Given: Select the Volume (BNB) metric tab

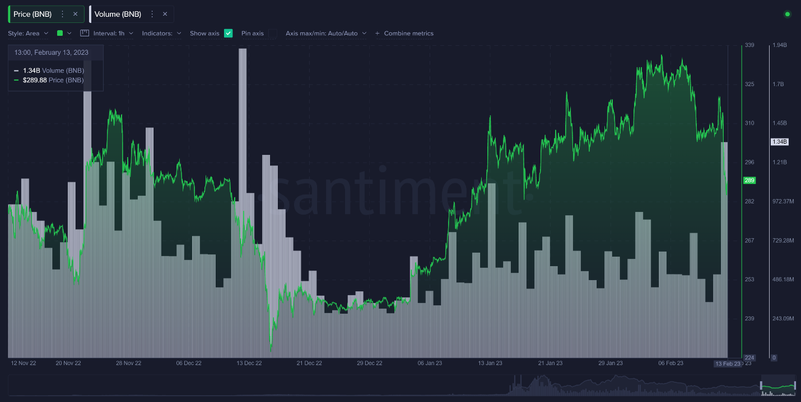Looking at the screenshot, I should point(118,14).
